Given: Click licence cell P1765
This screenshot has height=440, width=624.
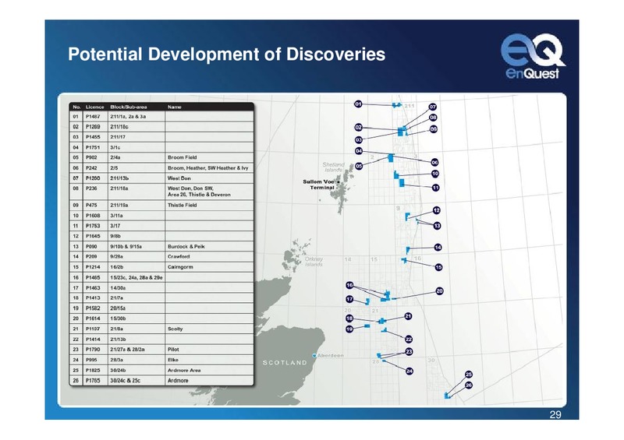Looking at the screenshot, I should click(x=95, y=380).
